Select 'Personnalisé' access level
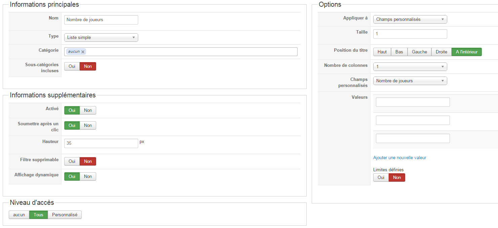This screenshot has height=228, width=498. click(65, 215)
